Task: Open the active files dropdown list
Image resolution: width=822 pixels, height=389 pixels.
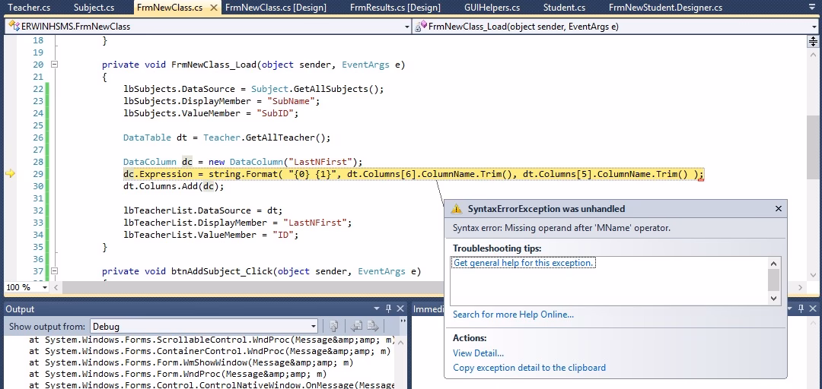Action: tap(813, 8)
